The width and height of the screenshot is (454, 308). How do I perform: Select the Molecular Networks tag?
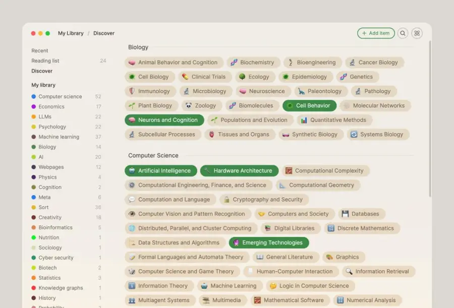click(375, 106)
